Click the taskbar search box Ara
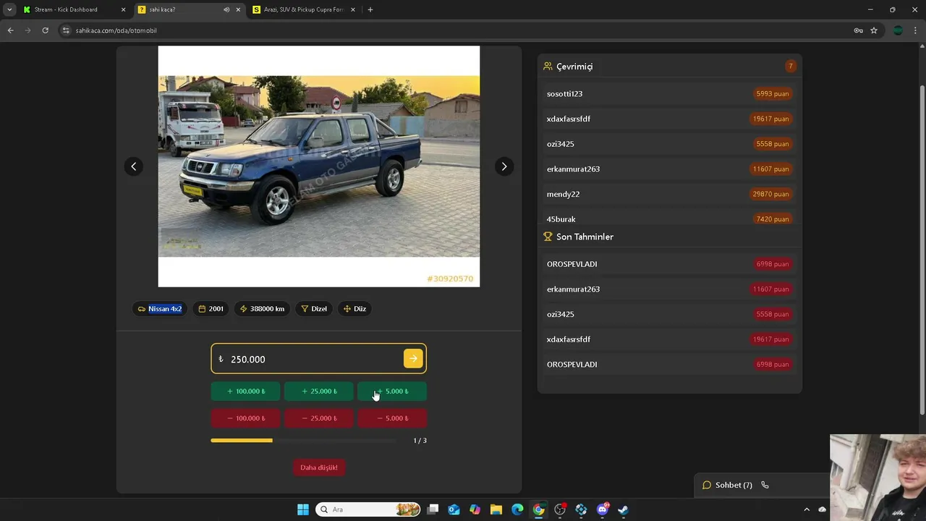 coord(369,509)
